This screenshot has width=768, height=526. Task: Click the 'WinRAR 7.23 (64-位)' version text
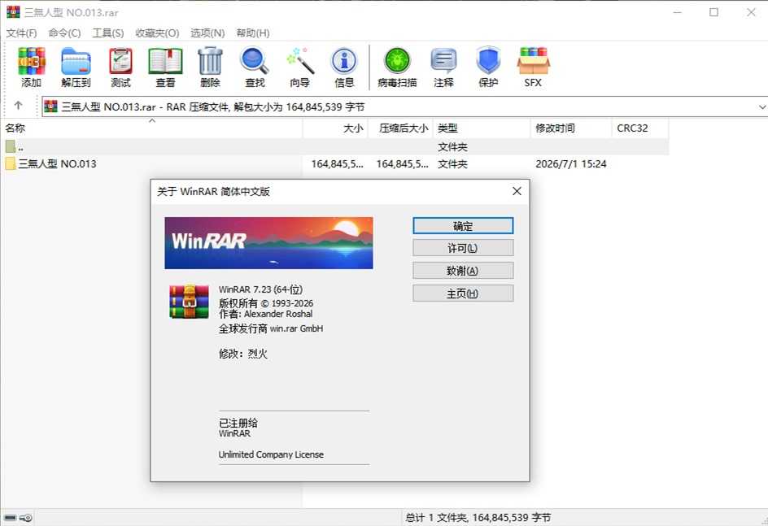(260, 289)
